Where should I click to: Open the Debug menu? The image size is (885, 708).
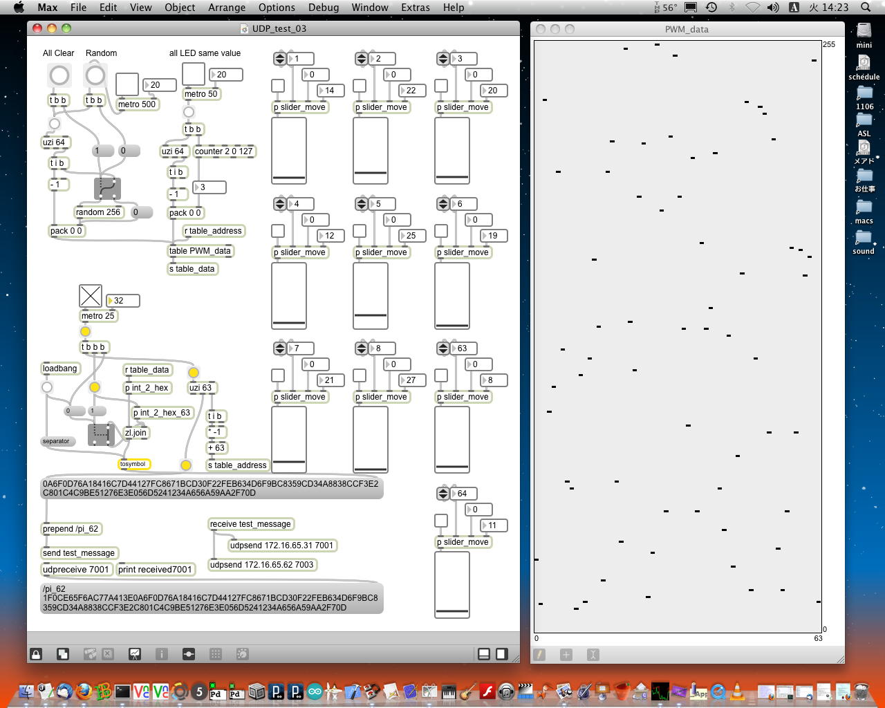pos(324,8)
